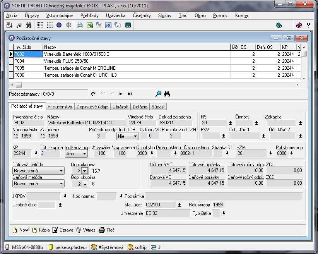Click the teal book icon

point(279,26)
